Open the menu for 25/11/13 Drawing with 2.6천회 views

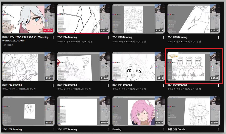click(163, 38)
